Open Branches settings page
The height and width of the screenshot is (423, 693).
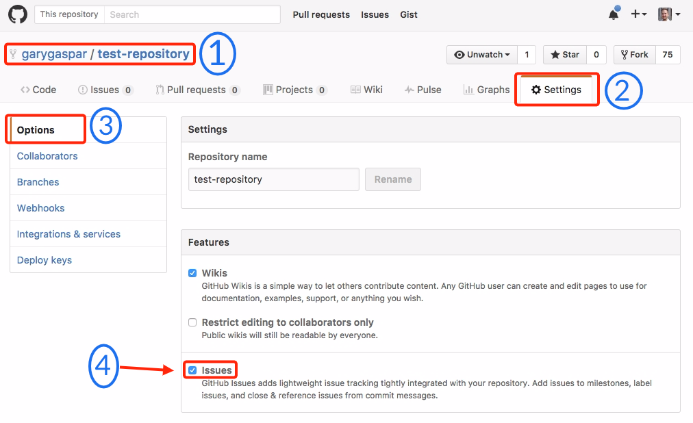click(x=88, y=182)
